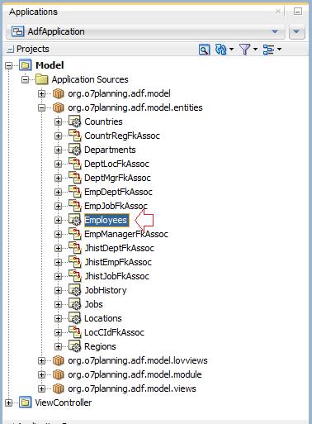Viewport: 312px width, 424px height.
Task: Click the org.o7planning.adf.model package icon
Action: pos(58,93)
